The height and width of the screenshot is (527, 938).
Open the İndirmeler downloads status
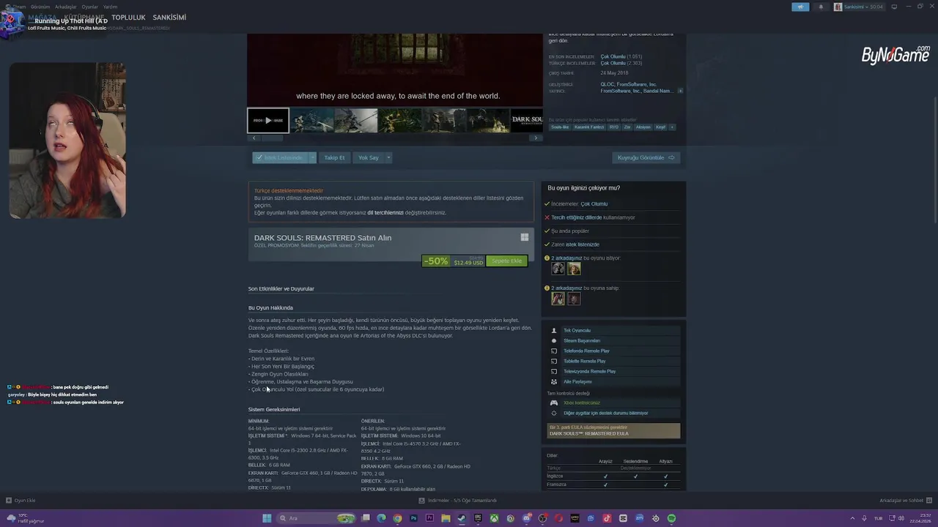coord(457,501)
